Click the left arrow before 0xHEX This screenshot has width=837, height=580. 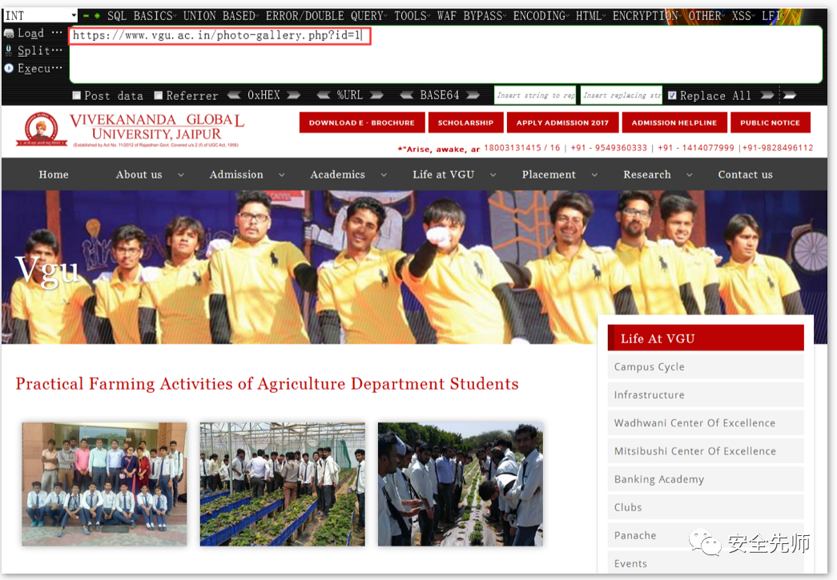[234, 95]
